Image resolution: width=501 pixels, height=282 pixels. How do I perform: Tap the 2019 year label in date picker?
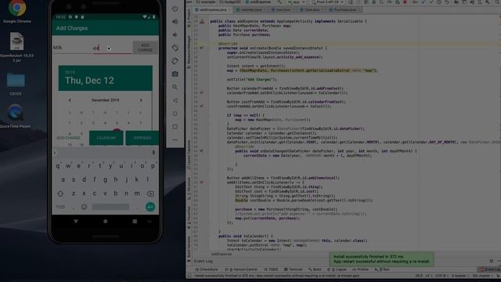click(70, 72)
